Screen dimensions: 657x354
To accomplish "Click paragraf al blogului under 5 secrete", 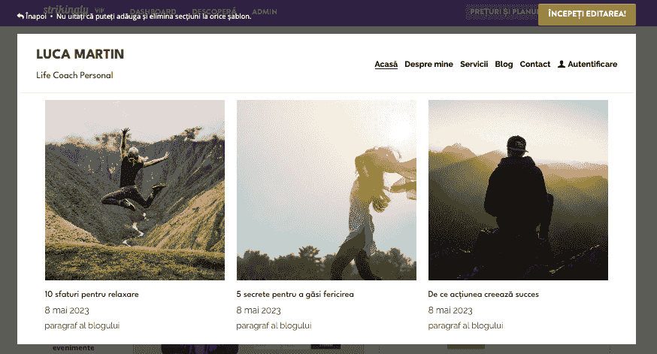I will [x=274, y=326].
